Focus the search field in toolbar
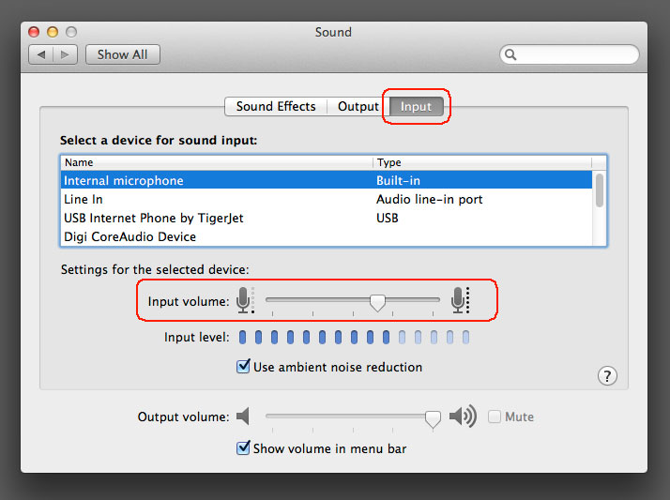The image size is (670, 500). click(570, 54)
